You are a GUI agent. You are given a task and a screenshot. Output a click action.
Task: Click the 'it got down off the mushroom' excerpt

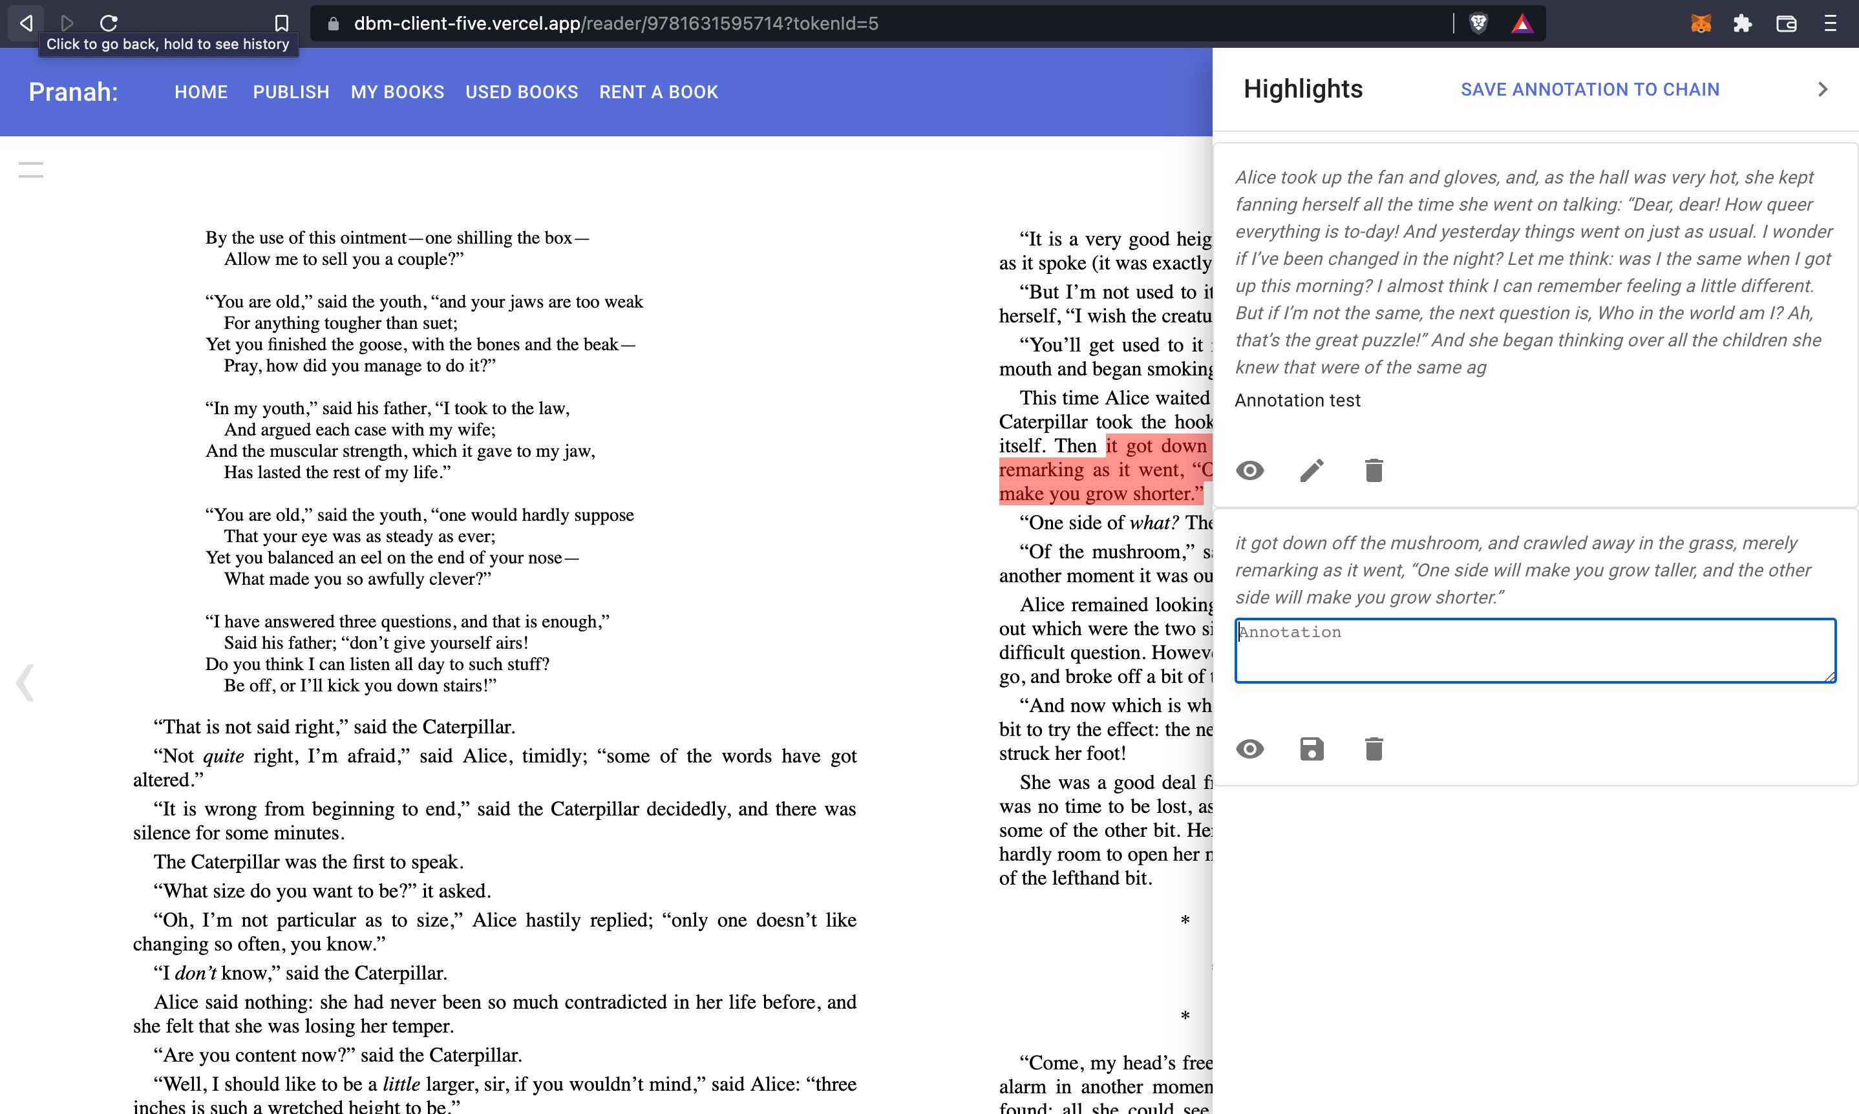[x=1524, y=570]
